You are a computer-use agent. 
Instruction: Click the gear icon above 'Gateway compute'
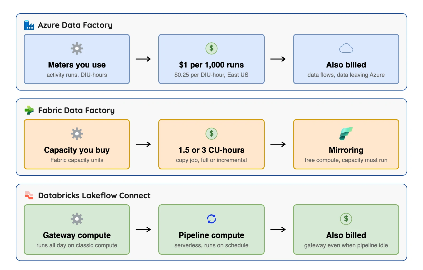coord(77,219)
